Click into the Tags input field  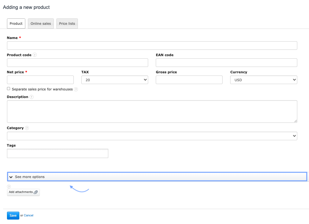click(58, 154)
